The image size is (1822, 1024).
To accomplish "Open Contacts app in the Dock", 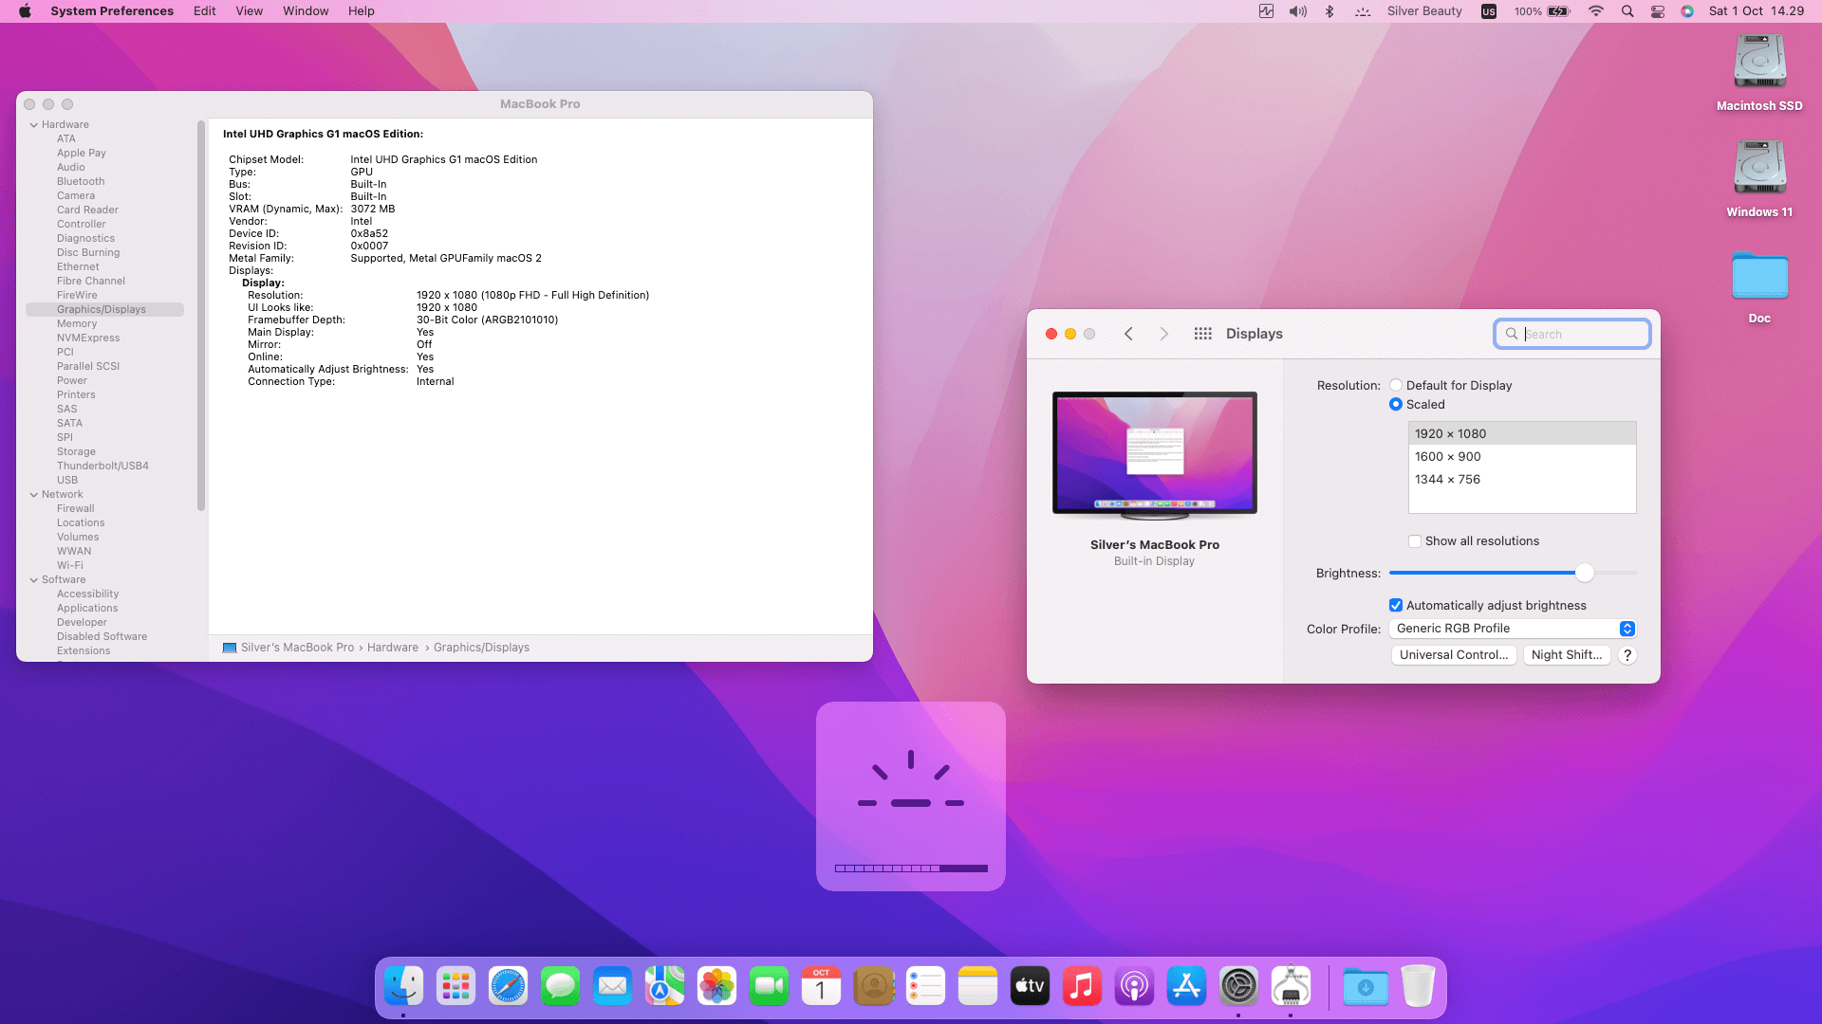I will [x=873, y=987].
